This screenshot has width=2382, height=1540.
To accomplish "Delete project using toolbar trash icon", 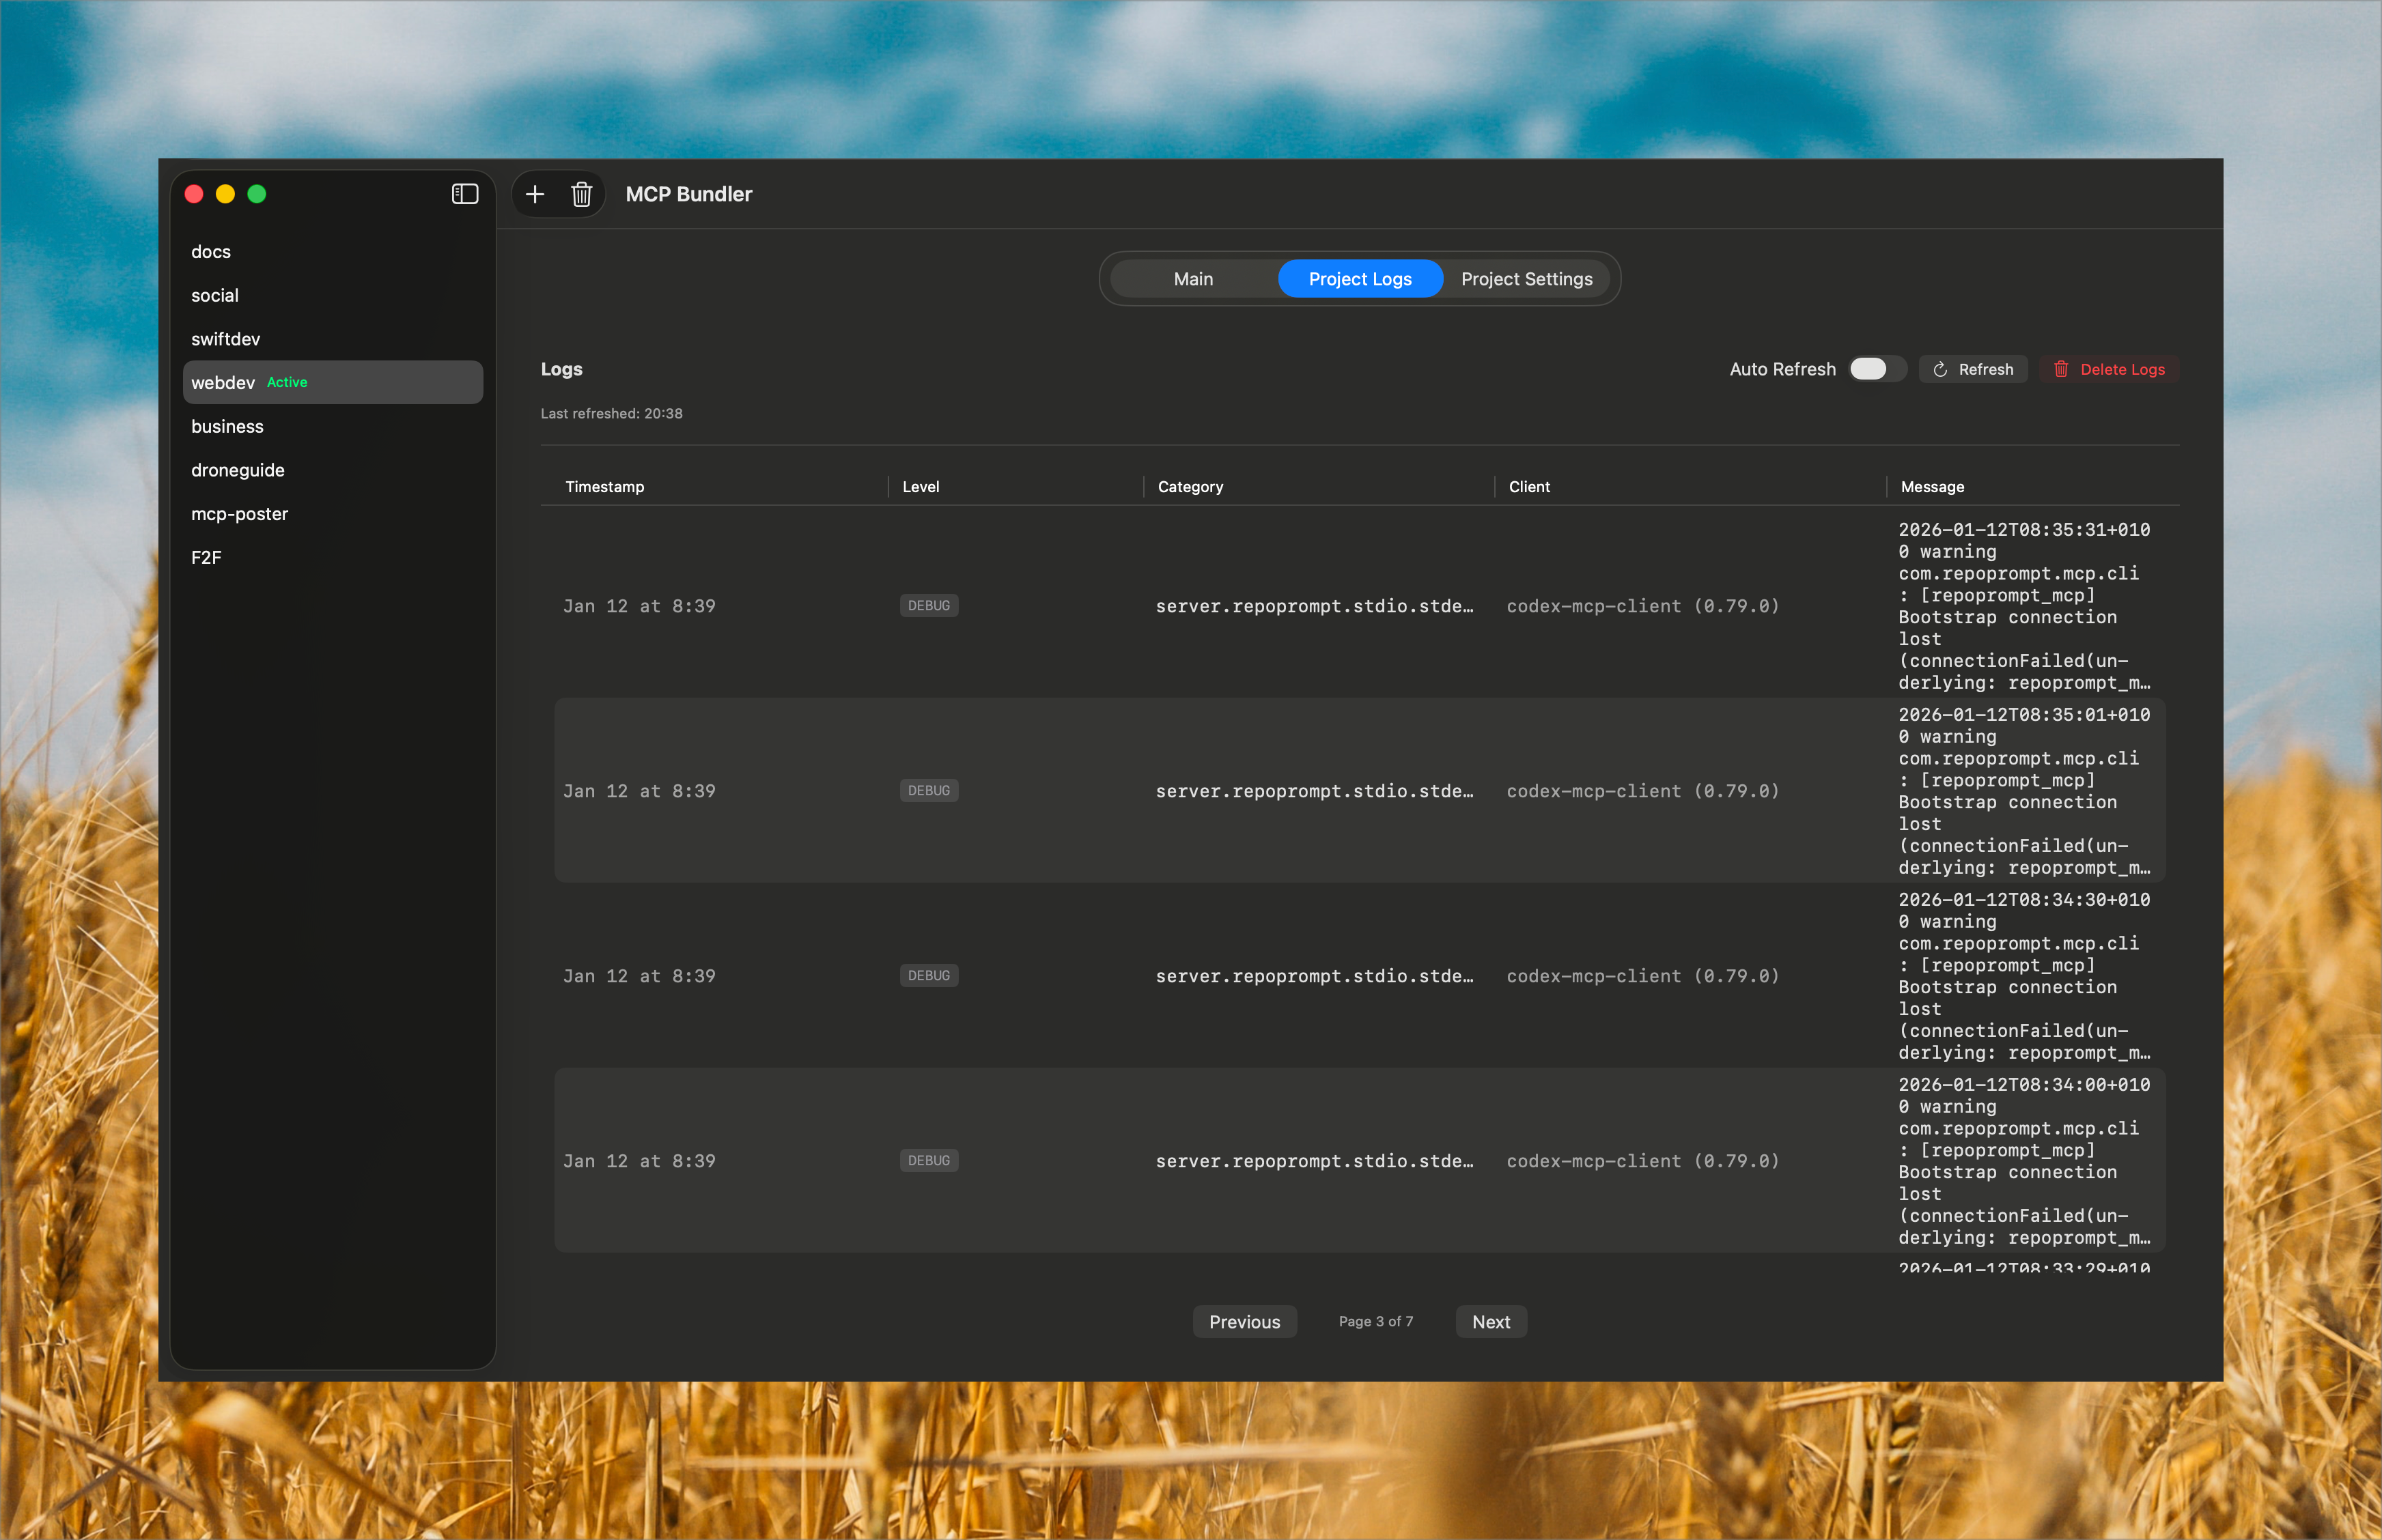I will pyautogui.click(x=581, y=194).
